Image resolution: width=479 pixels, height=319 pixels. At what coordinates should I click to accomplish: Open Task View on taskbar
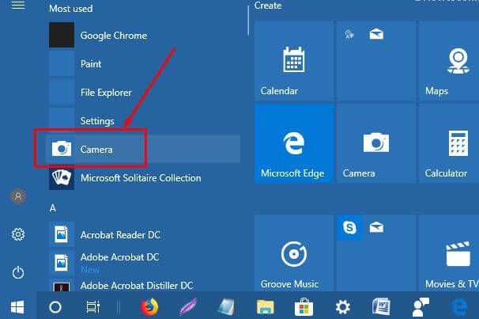coord(92,307)
